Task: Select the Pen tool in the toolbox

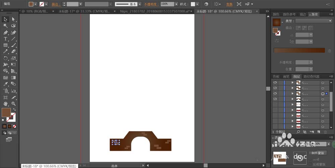Action: [6, 33]
